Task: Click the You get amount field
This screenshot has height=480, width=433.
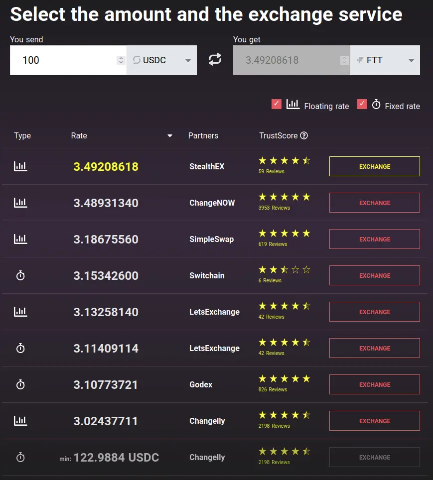Action: click(291, 60)
